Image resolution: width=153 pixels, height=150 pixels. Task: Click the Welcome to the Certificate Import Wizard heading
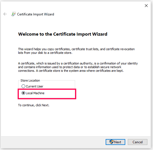(x=63, y=34)
